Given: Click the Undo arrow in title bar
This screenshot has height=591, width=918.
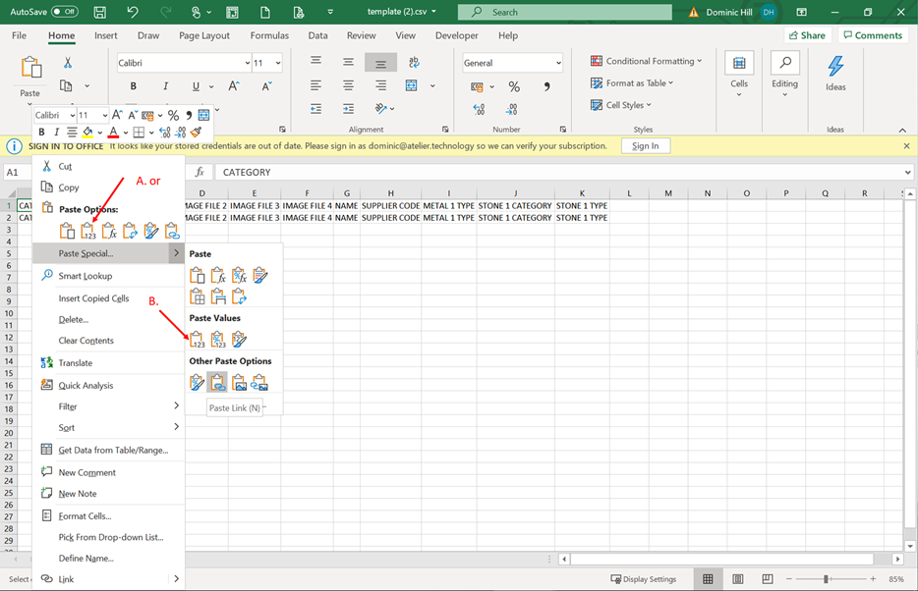Looking at the screenshot, I should pyautogui.click(x=133, y=12).
